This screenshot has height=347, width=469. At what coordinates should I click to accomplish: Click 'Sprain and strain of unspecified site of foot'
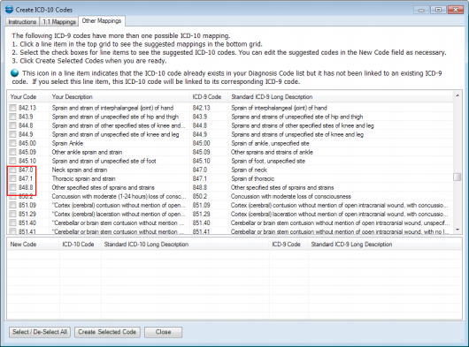[104, 161]
